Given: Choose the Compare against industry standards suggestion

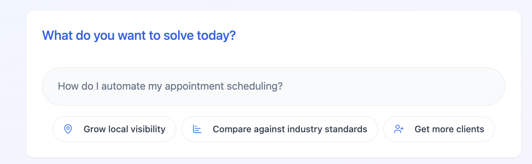Looking at the screenshot, I should pyautogui.click(x=280, y=129).
